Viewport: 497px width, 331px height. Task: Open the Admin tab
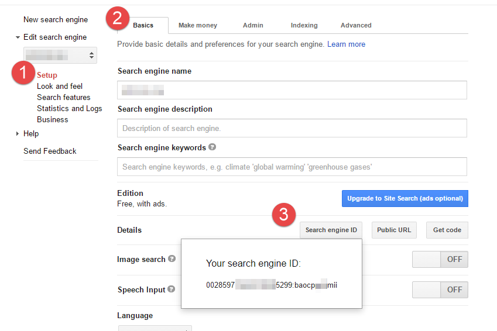pos(253,25)
